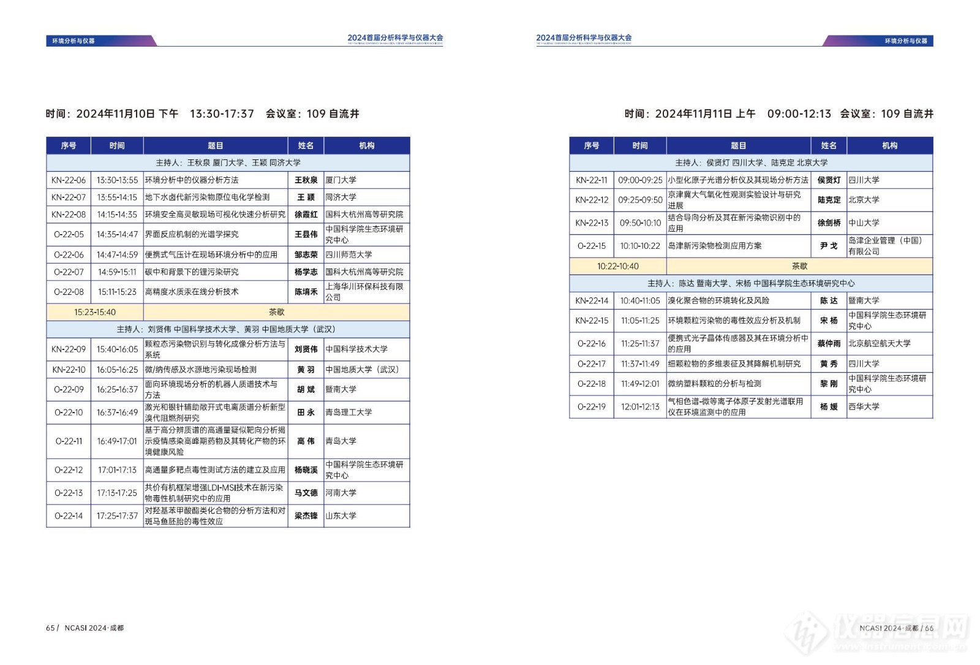Image resolution: width=980 pixels, height=665 pixels.
Task: Click session ID O-22-11
Action: (69, 441)
